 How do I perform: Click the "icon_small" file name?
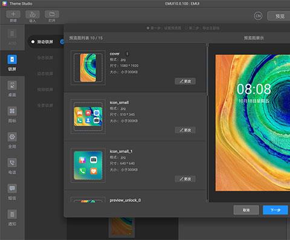point(119,103)
